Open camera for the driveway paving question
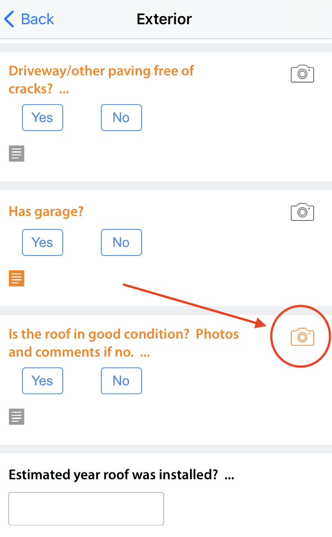This screenshot has height=537, width=332. click(x=302, y=74)
